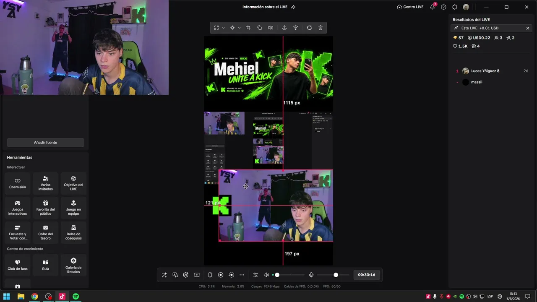Screen dimensions: 537x302
Task: Select the center alignment tool
Action: [232, 28]
